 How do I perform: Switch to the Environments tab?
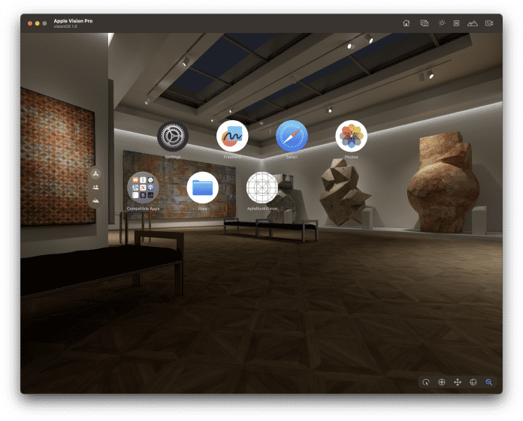(x=95, y=200)
